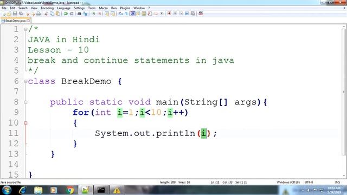
Task: Open the Windows Start button
Action: (7, 190)
